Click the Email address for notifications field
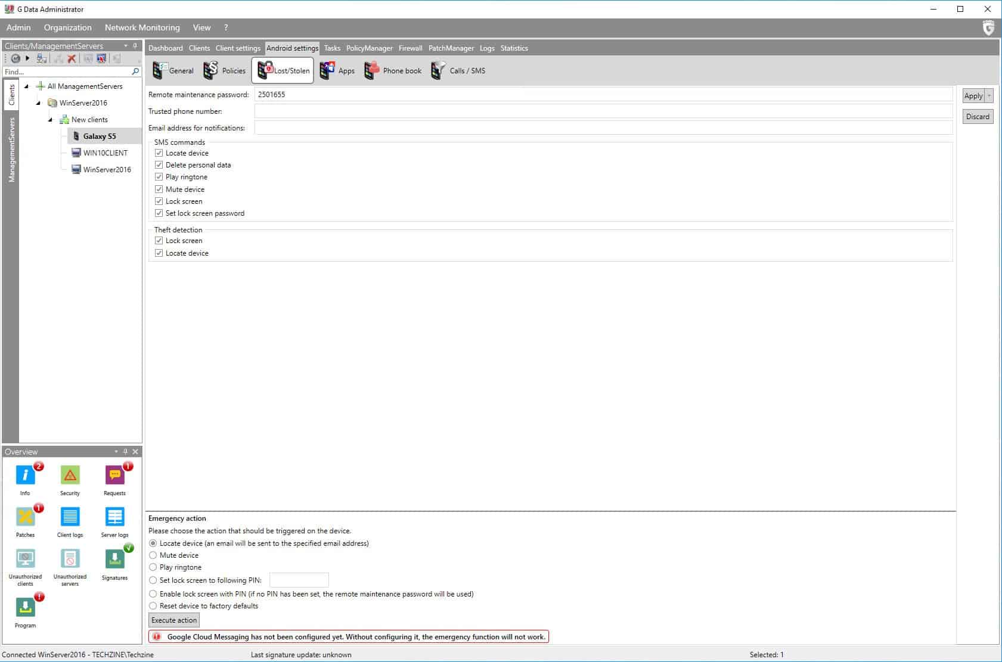 tap(603, 128)
